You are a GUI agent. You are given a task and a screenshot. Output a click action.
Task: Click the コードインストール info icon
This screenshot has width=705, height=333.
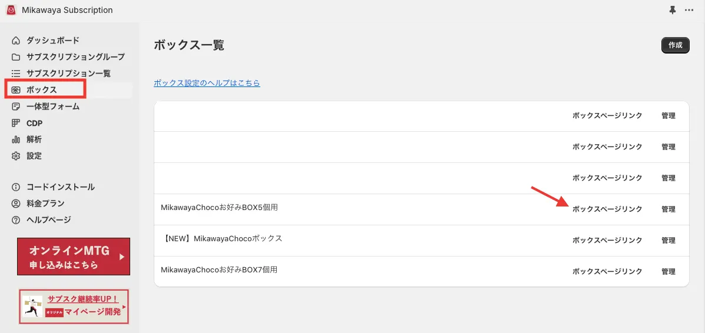click(x=16, y=187)
